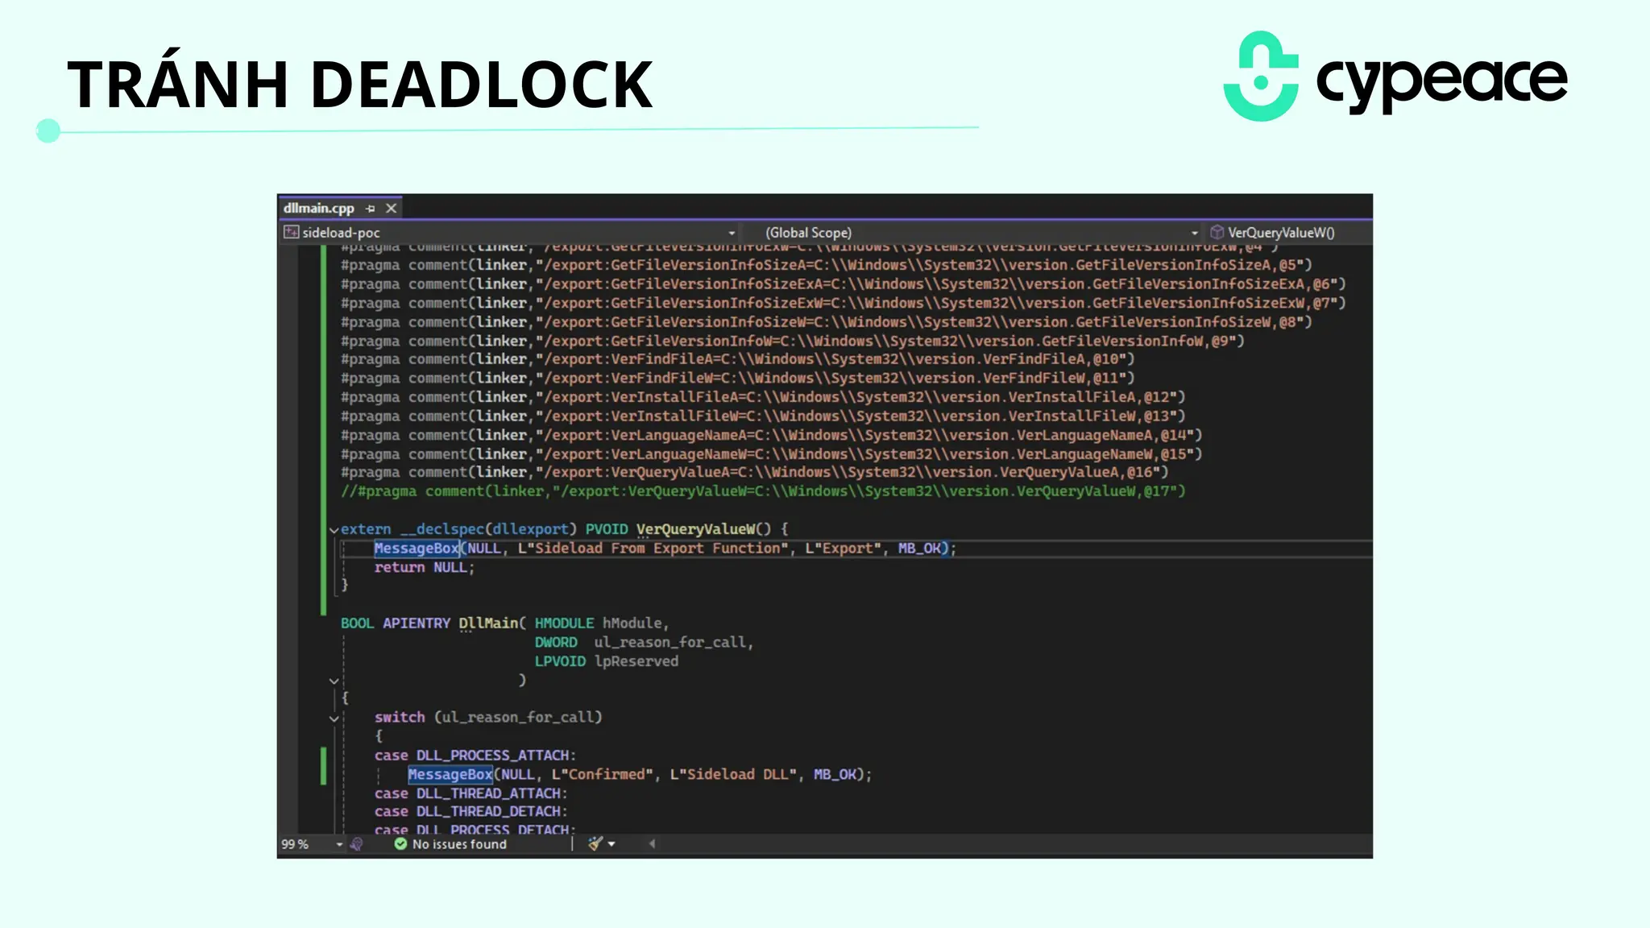
Task: Click MessageBox in the VerQueryValueW function
Action: coord(416,549)
